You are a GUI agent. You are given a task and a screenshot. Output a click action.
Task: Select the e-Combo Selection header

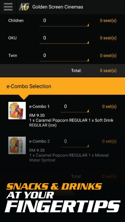coord(62,86)
